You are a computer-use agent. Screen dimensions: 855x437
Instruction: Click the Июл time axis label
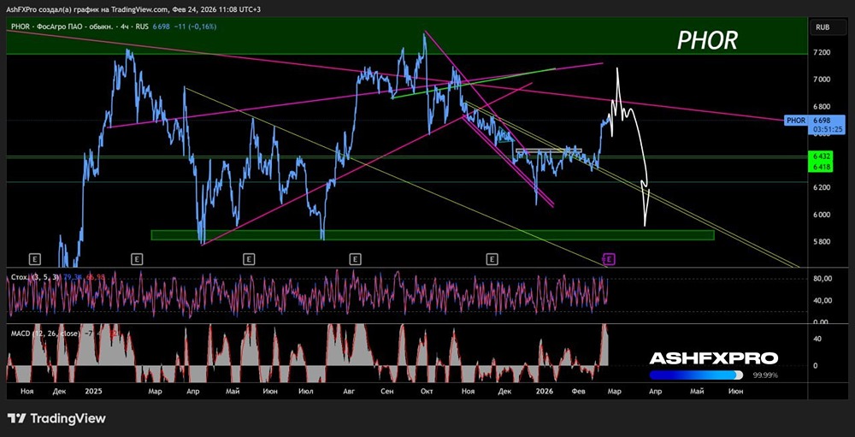[308, 391]
